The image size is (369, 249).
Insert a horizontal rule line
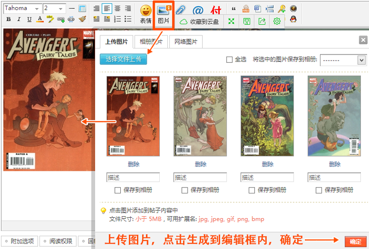(x=72, y=9)
